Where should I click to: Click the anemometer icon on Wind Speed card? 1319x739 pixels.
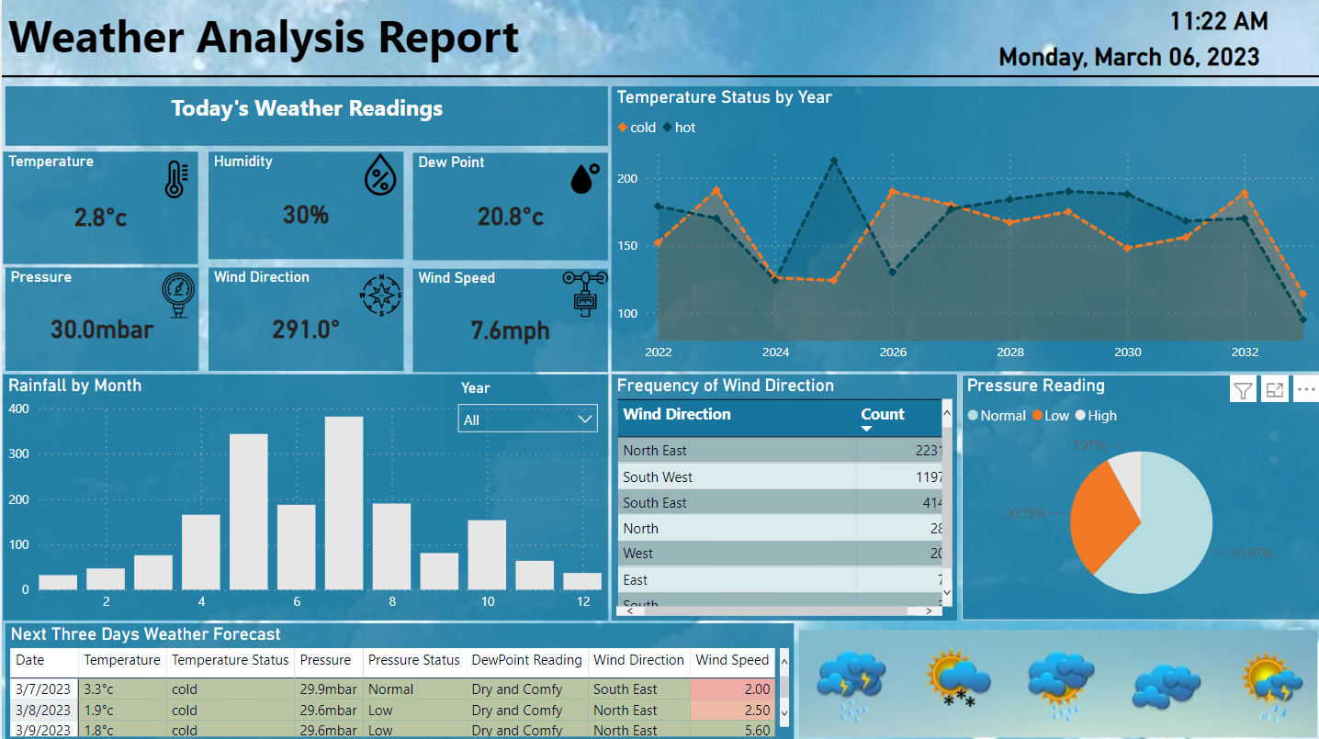click(x=585, y=294)
